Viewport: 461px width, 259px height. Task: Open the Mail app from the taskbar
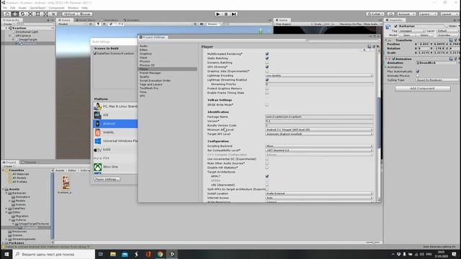pyautogui.click(x=125, y=254)
